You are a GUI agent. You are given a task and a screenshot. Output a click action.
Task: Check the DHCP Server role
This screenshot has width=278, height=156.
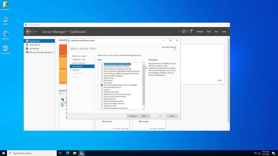click(102, 78)
